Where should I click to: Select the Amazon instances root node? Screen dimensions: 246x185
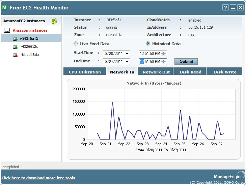coord(30,30)
